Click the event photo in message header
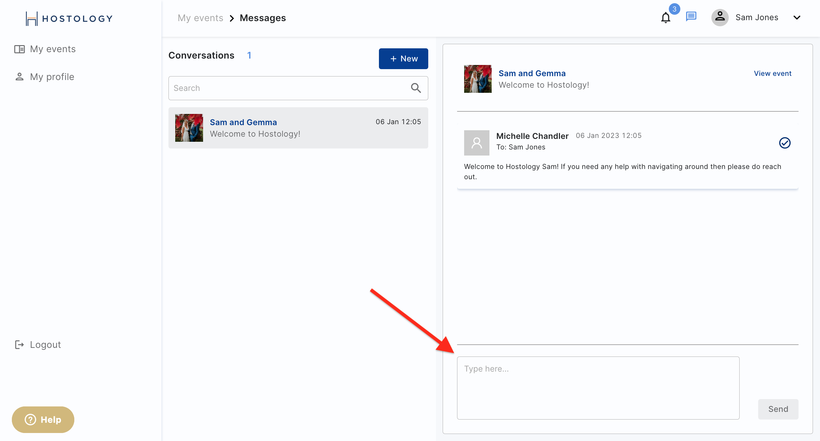This screenshot has width=820, height=441. coord(478,79)
